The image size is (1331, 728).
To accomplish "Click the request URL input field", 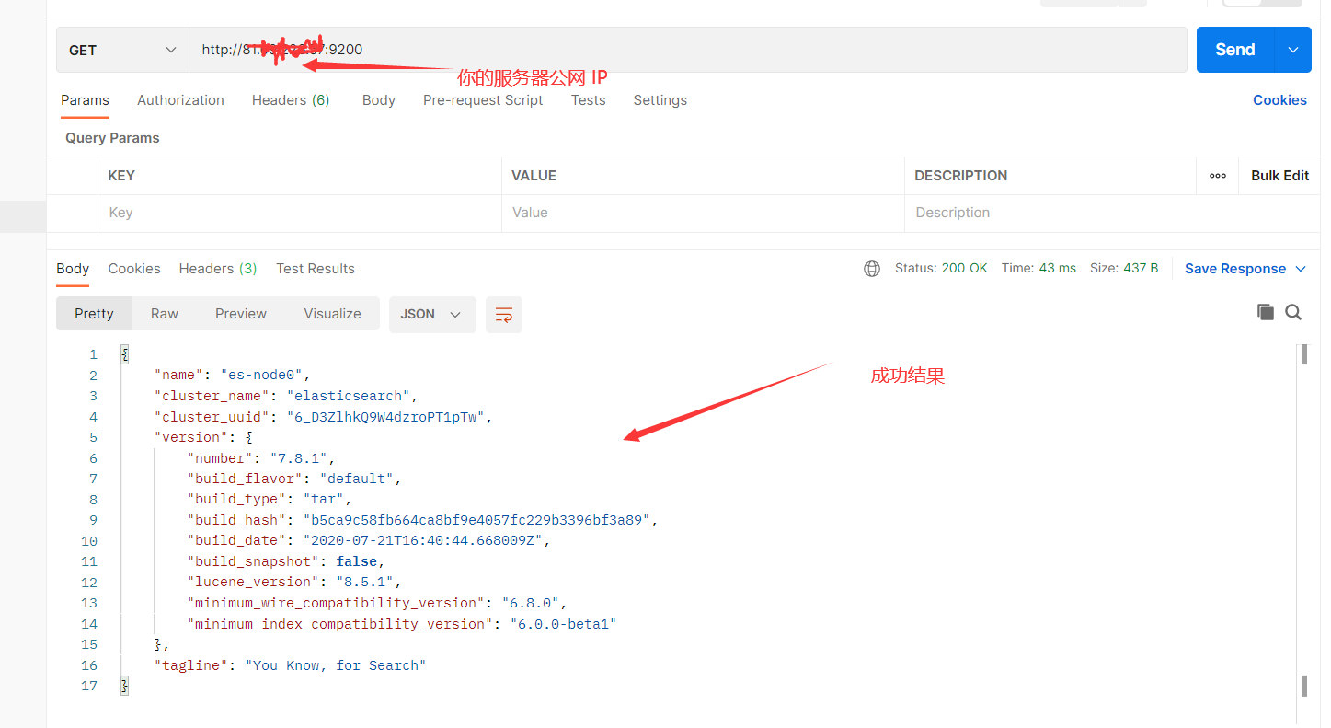I will (x=688, y=50).
